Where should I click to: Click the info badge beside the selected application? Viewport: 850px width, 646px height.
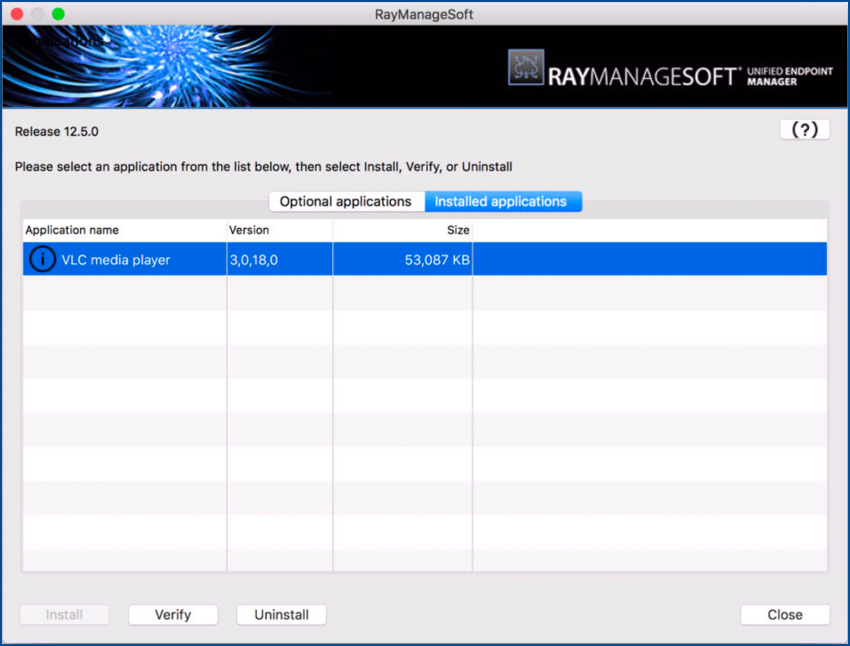(42, 259)
